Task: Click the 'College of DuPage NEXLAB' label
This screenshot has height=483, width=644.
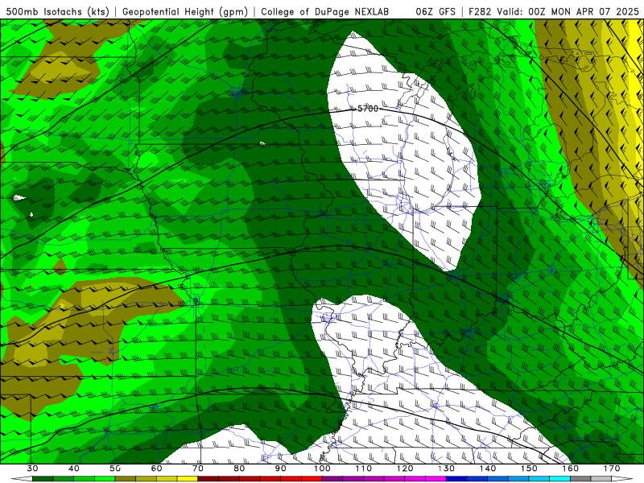Action: click(325, 11)
